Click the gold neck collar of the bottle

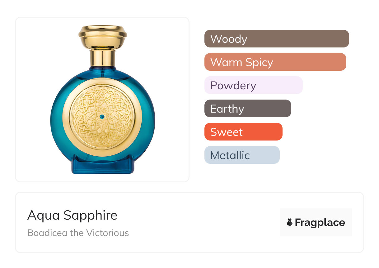(103, 57)
